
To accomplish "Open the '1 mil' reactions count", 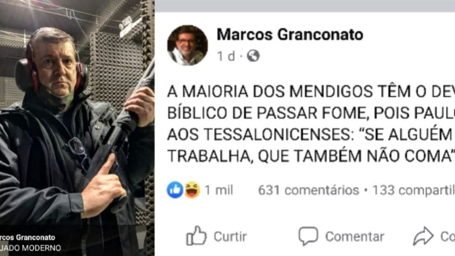I will [219, 191].
